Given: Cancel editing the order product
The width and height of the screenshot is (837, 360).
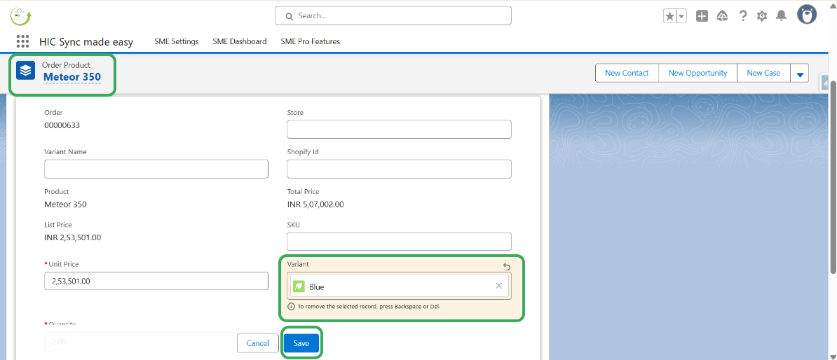Looking at the screenshot, I should point(258,343).
